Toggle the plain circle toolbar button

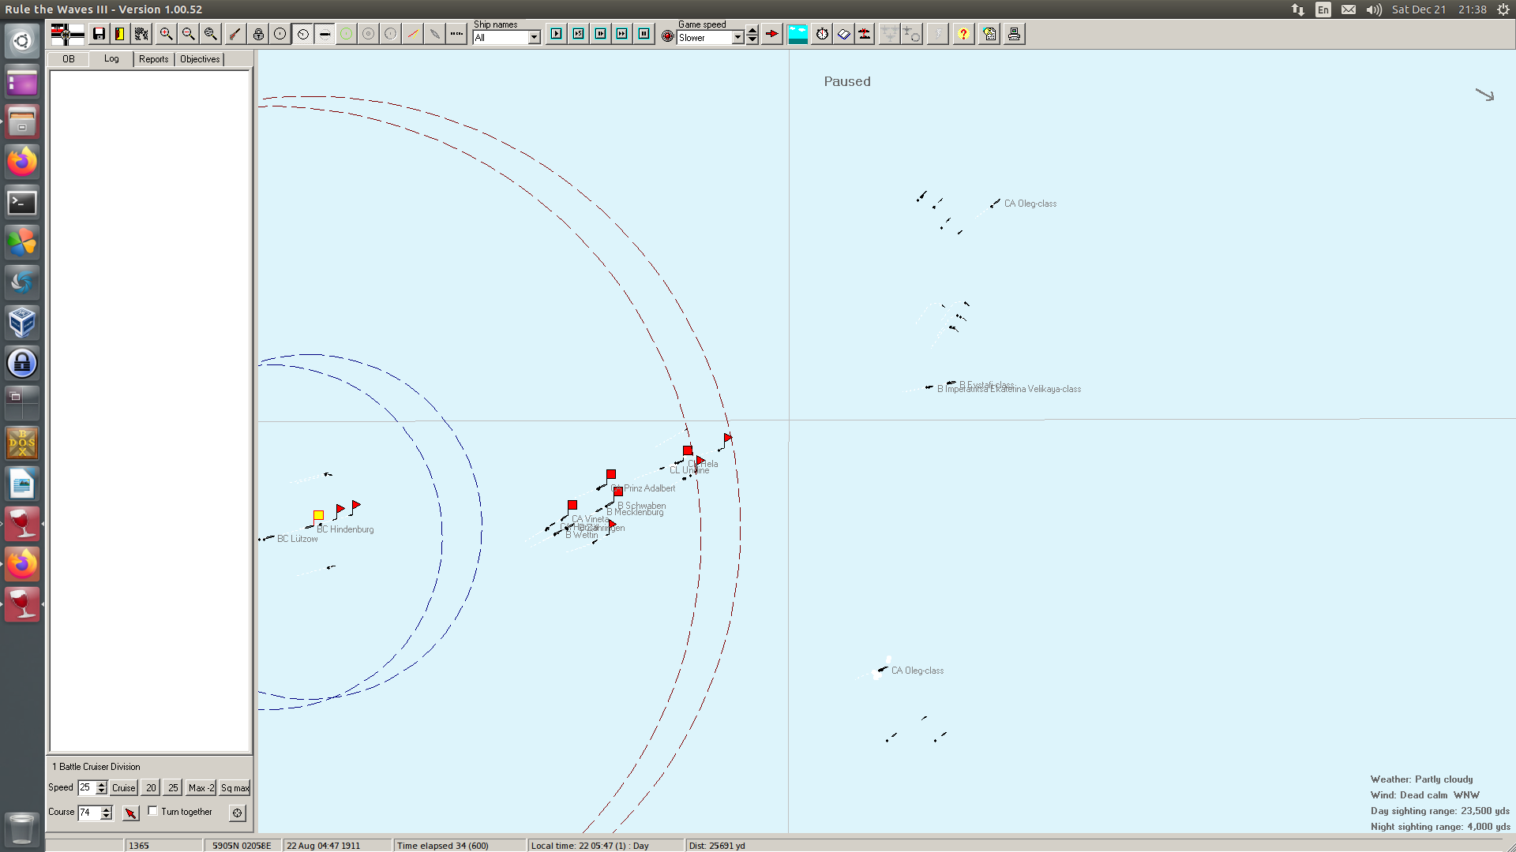[280, 34]
